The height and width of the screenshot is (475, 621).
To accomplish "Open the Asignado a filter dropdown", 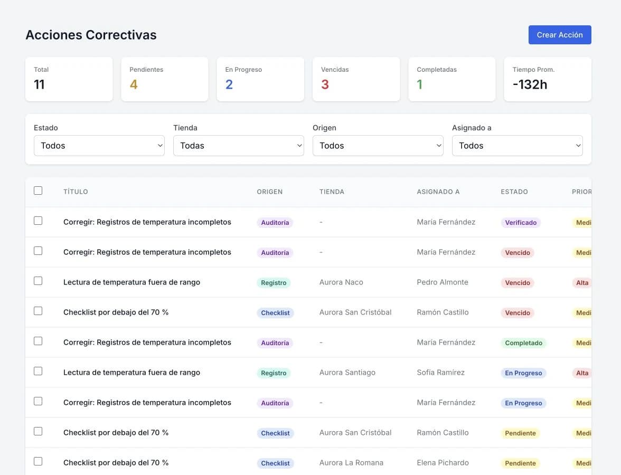I will 517,146.
